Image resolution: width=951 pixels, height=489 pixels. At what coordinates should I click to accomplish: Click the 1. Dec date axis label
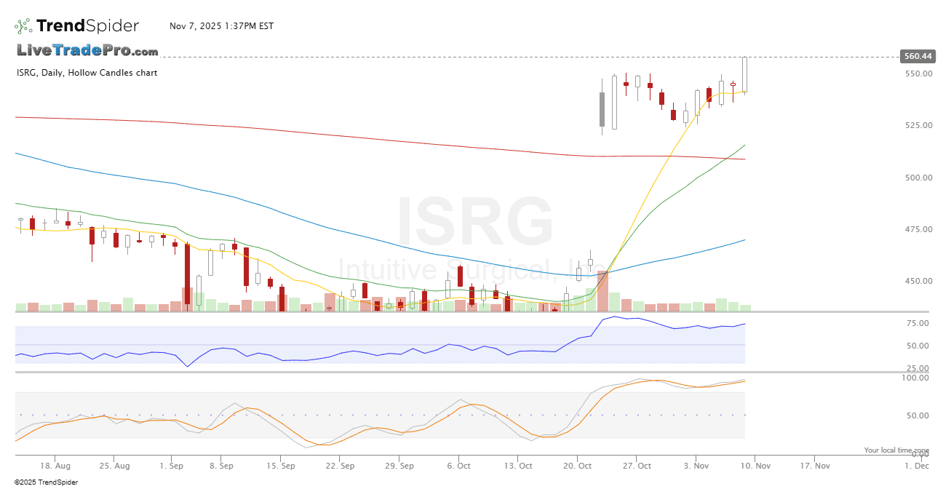pyautogui.click(x=916, y=466)
